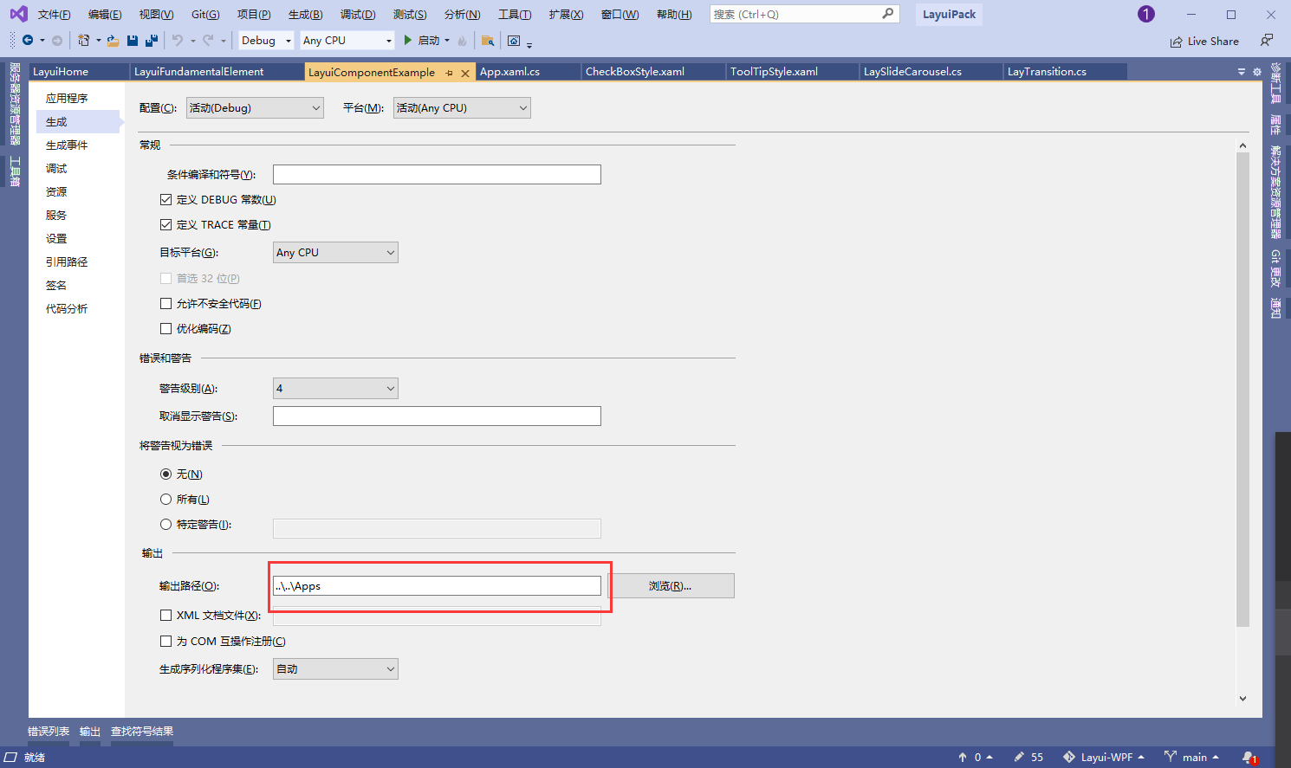Open Live Share
The height and width of the screenshot is (768, 1291).
coord(1204,41)
